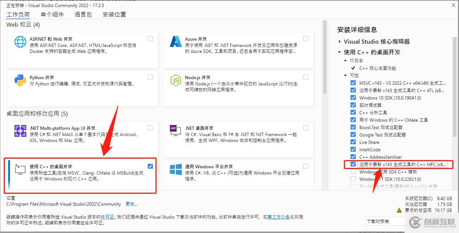Click the 通用 Windows 平台开发 logo icon
The height and width of the screenshot is (233, 459).
click(x=176, y=169)
